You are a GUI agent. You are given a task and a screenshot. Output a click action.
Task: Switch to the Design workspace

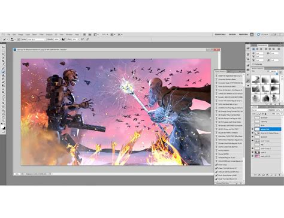point(232,35)
